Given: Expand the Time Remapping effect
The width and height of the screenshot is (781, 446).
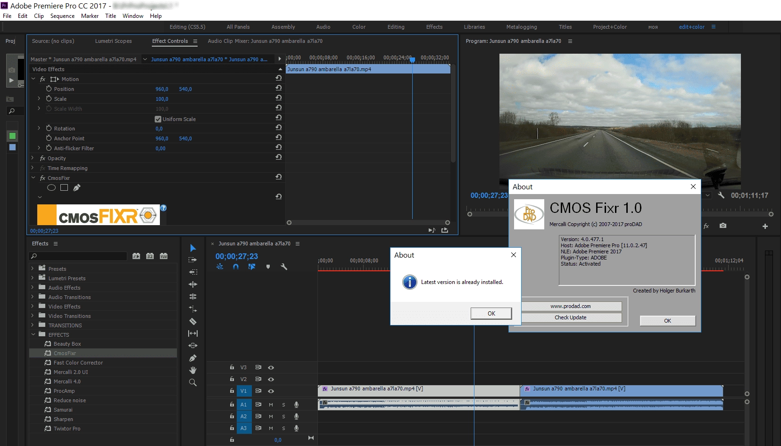Looking at the screenshot, I should (x=33, y=168).
